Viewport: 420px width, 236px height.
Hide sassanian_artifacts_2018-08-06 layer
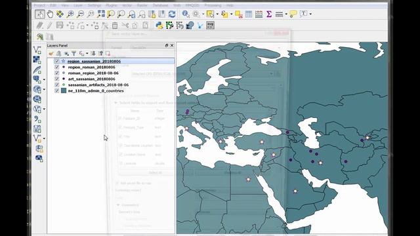(57, 85)
